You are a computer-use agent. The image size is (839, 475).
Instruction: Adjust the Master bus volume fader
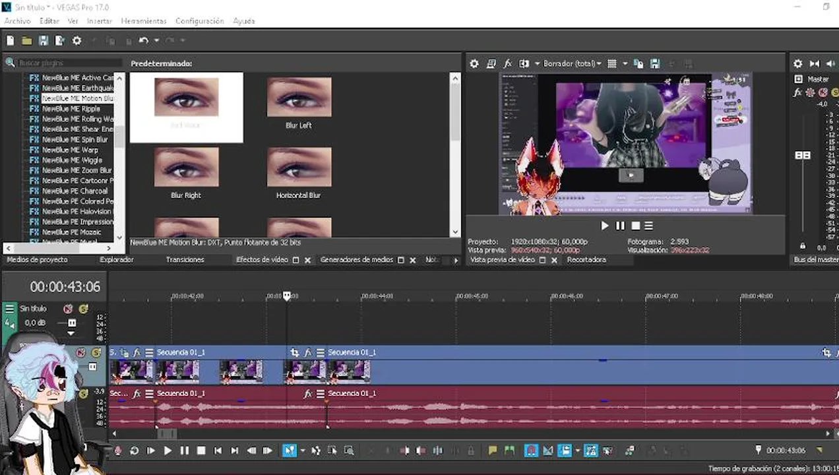tap(803, 155)
